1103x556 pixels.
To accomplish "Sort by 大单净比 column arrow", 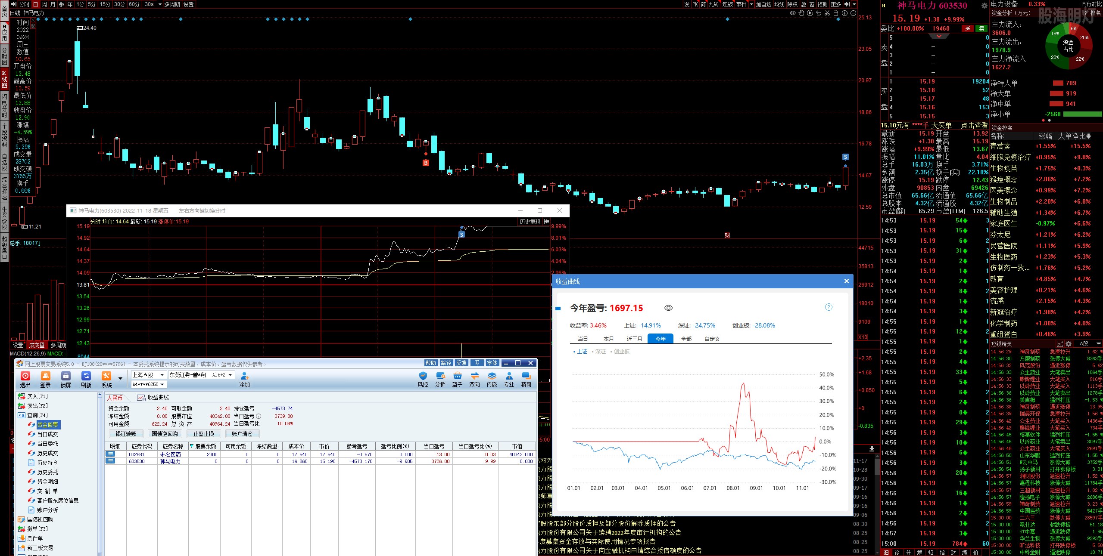I will click(x=1089, y=136).
